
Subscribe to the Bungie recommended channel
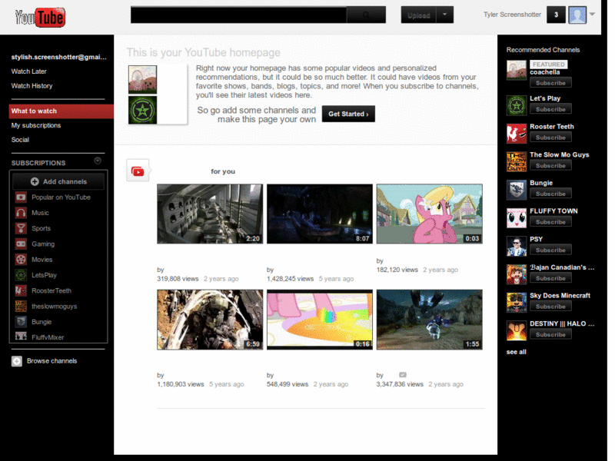pyautogui.click(x=550, y=194)
